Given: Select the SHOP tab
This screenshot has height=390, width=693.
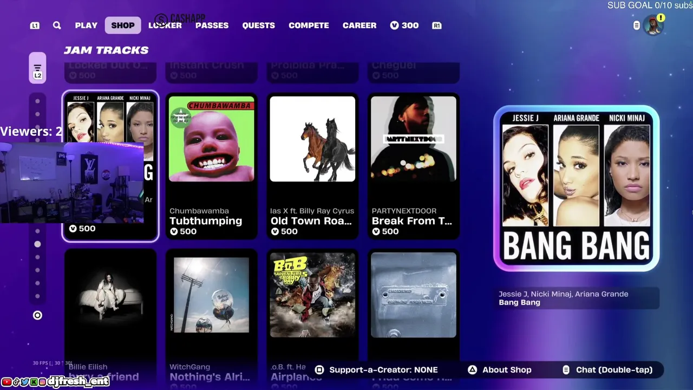Looking at the screenshot, I should tap(123, 25).
